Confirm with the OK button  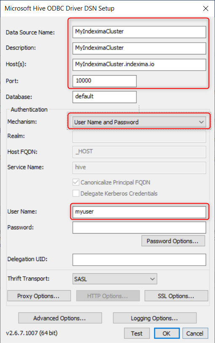pos(167,333)
